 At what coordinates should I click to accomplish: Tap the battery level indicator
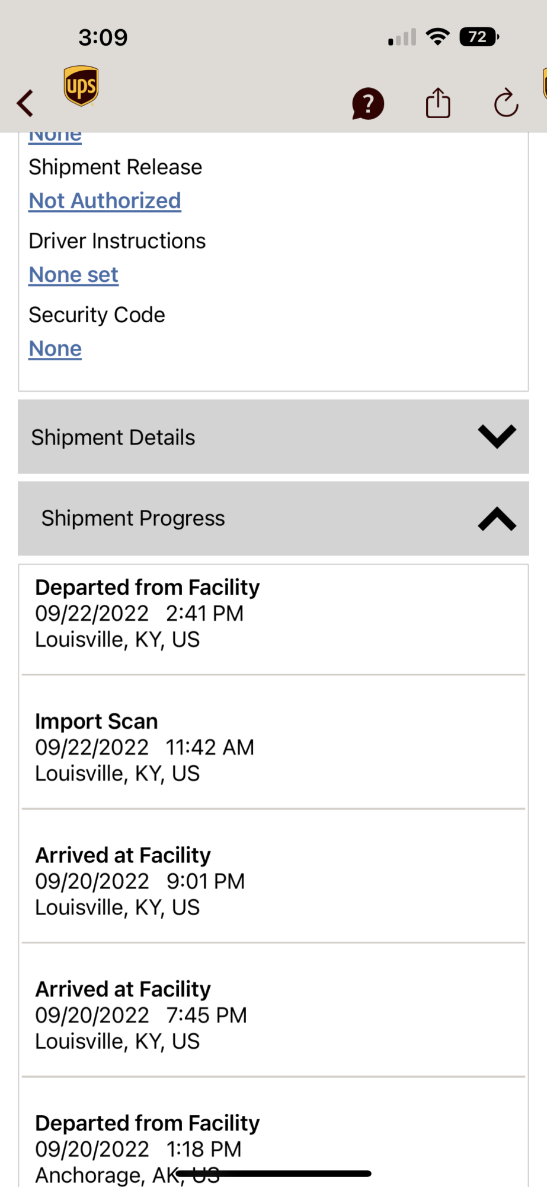pos(479,37)
